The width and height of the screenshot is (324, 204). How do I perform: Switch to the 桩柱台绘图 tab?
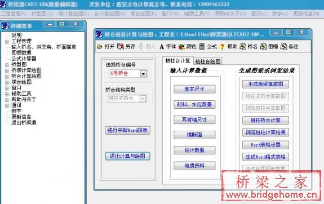pyautogui.click(x=208, y=61)
